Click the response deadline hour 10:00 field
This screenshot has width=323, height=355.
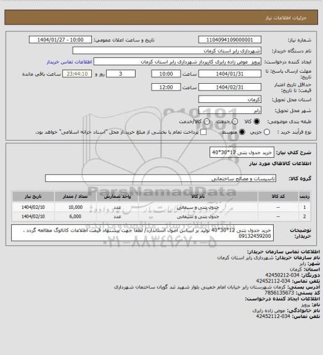tap(166, 74)
